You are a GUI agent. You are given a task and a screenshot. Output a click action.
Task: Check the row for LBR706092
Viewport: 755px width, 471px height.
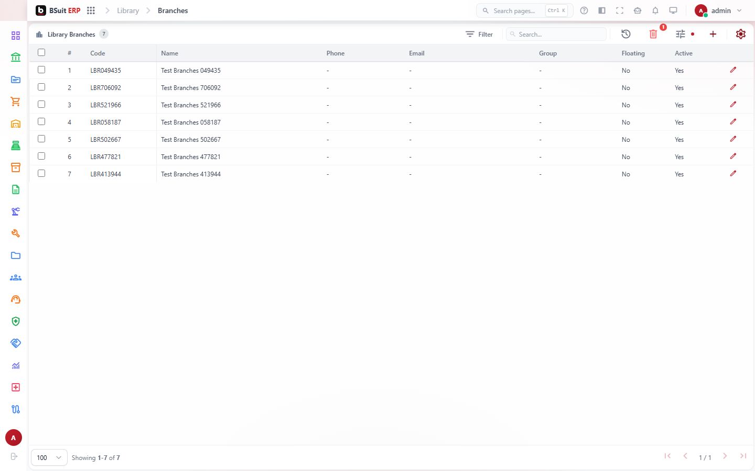[41, 87]
